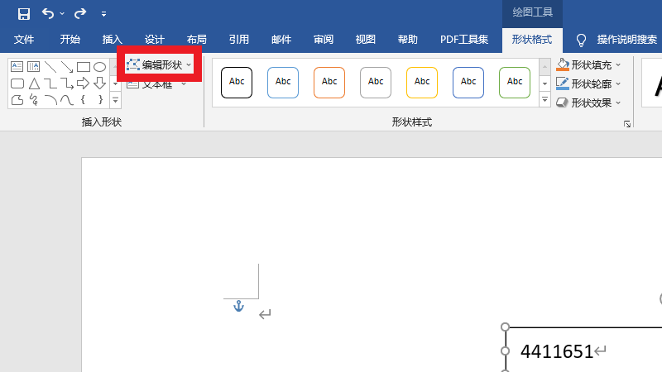Viewport: 662px width, 372px height.
Task: Pick the right block arrow shape
Action: click(83, 83)
